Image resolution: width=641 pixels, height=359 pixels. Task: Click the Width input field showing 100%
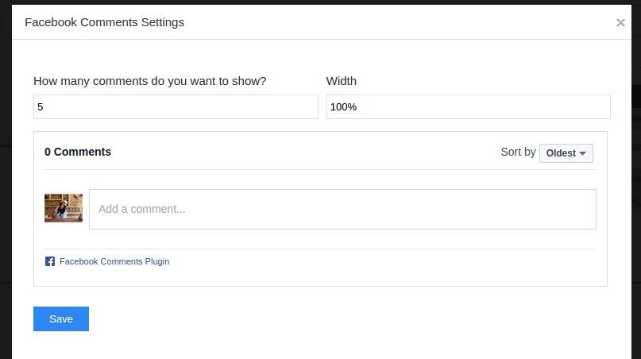point(468,107)
